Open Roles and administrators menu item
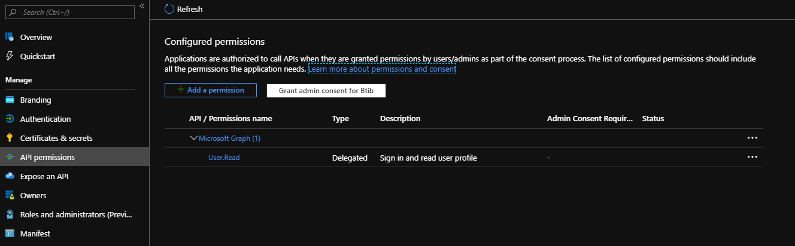Screen dimensions: 795x246 point(75,214)
